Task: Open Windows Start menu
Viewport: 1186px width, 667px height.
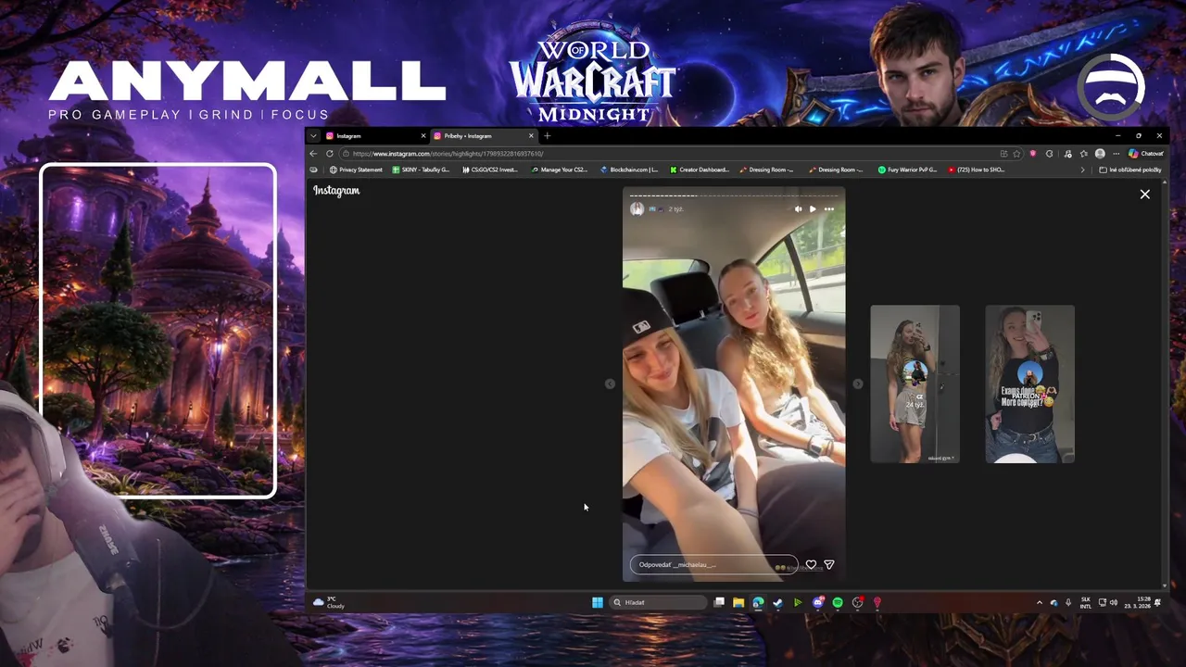Action: [598, 602]
